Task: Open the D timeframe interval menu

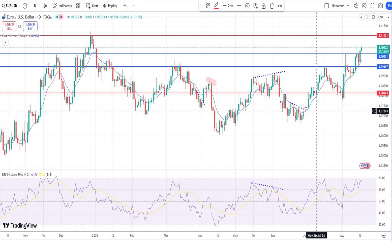Action: click(35, 6)
